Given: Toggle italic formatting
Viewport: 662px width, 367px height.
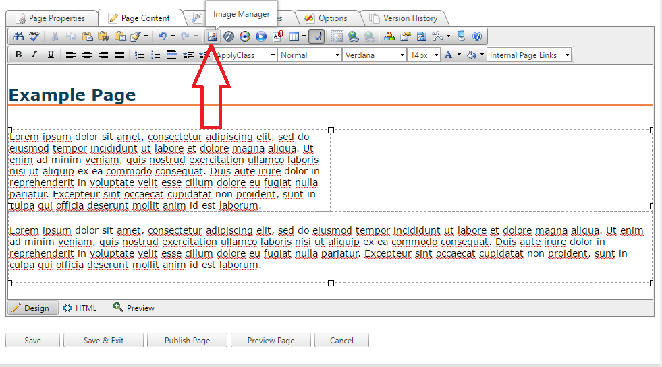Looking at the screenshot, I should click(x=34, y=55).
